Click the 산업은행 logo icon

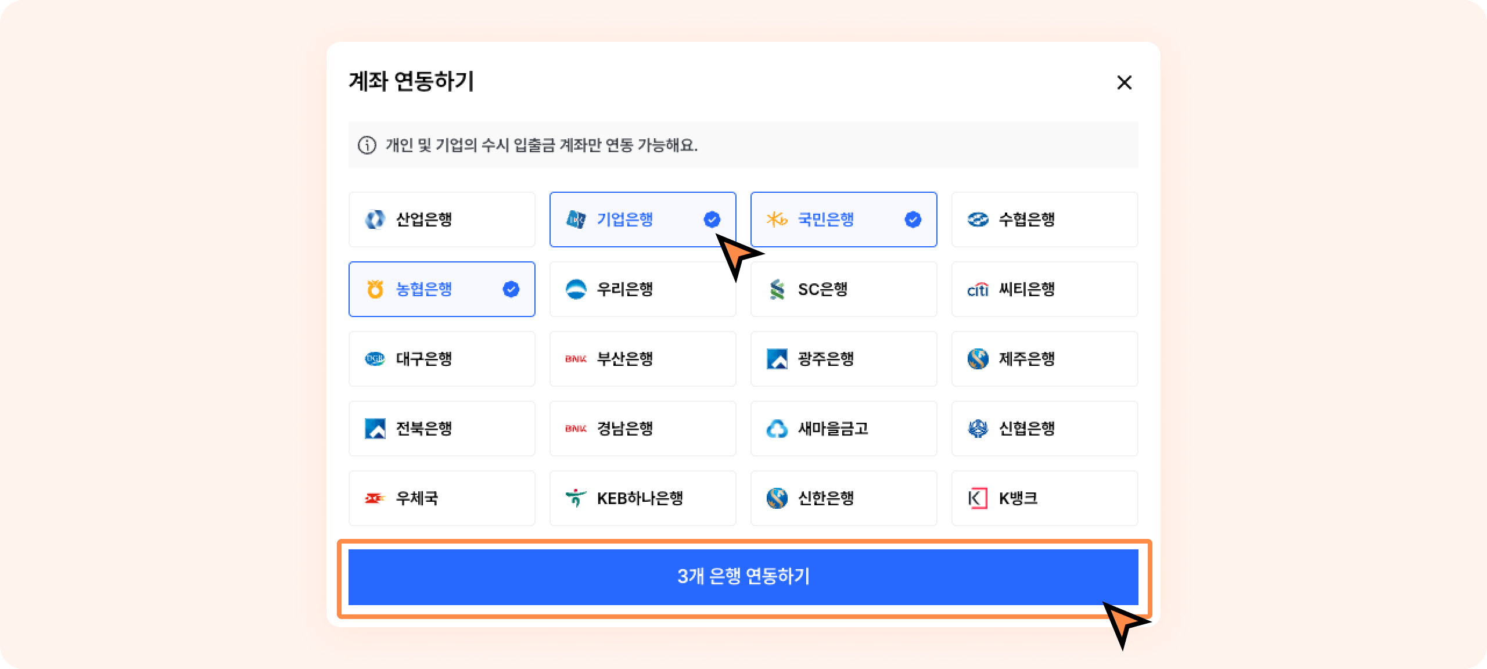point(375,220)
